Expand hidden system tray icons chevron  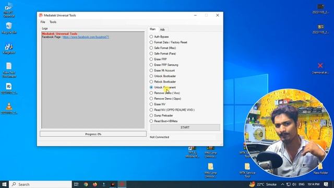click(282, 184)
